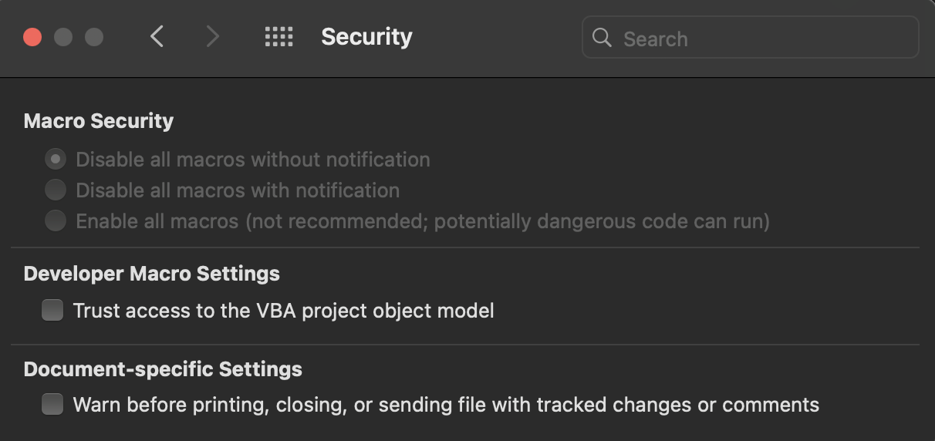Click the Document-specific Settings heading
Viewport: 935px width, 441px height.
pyautogui.click(x=163, y=369)
